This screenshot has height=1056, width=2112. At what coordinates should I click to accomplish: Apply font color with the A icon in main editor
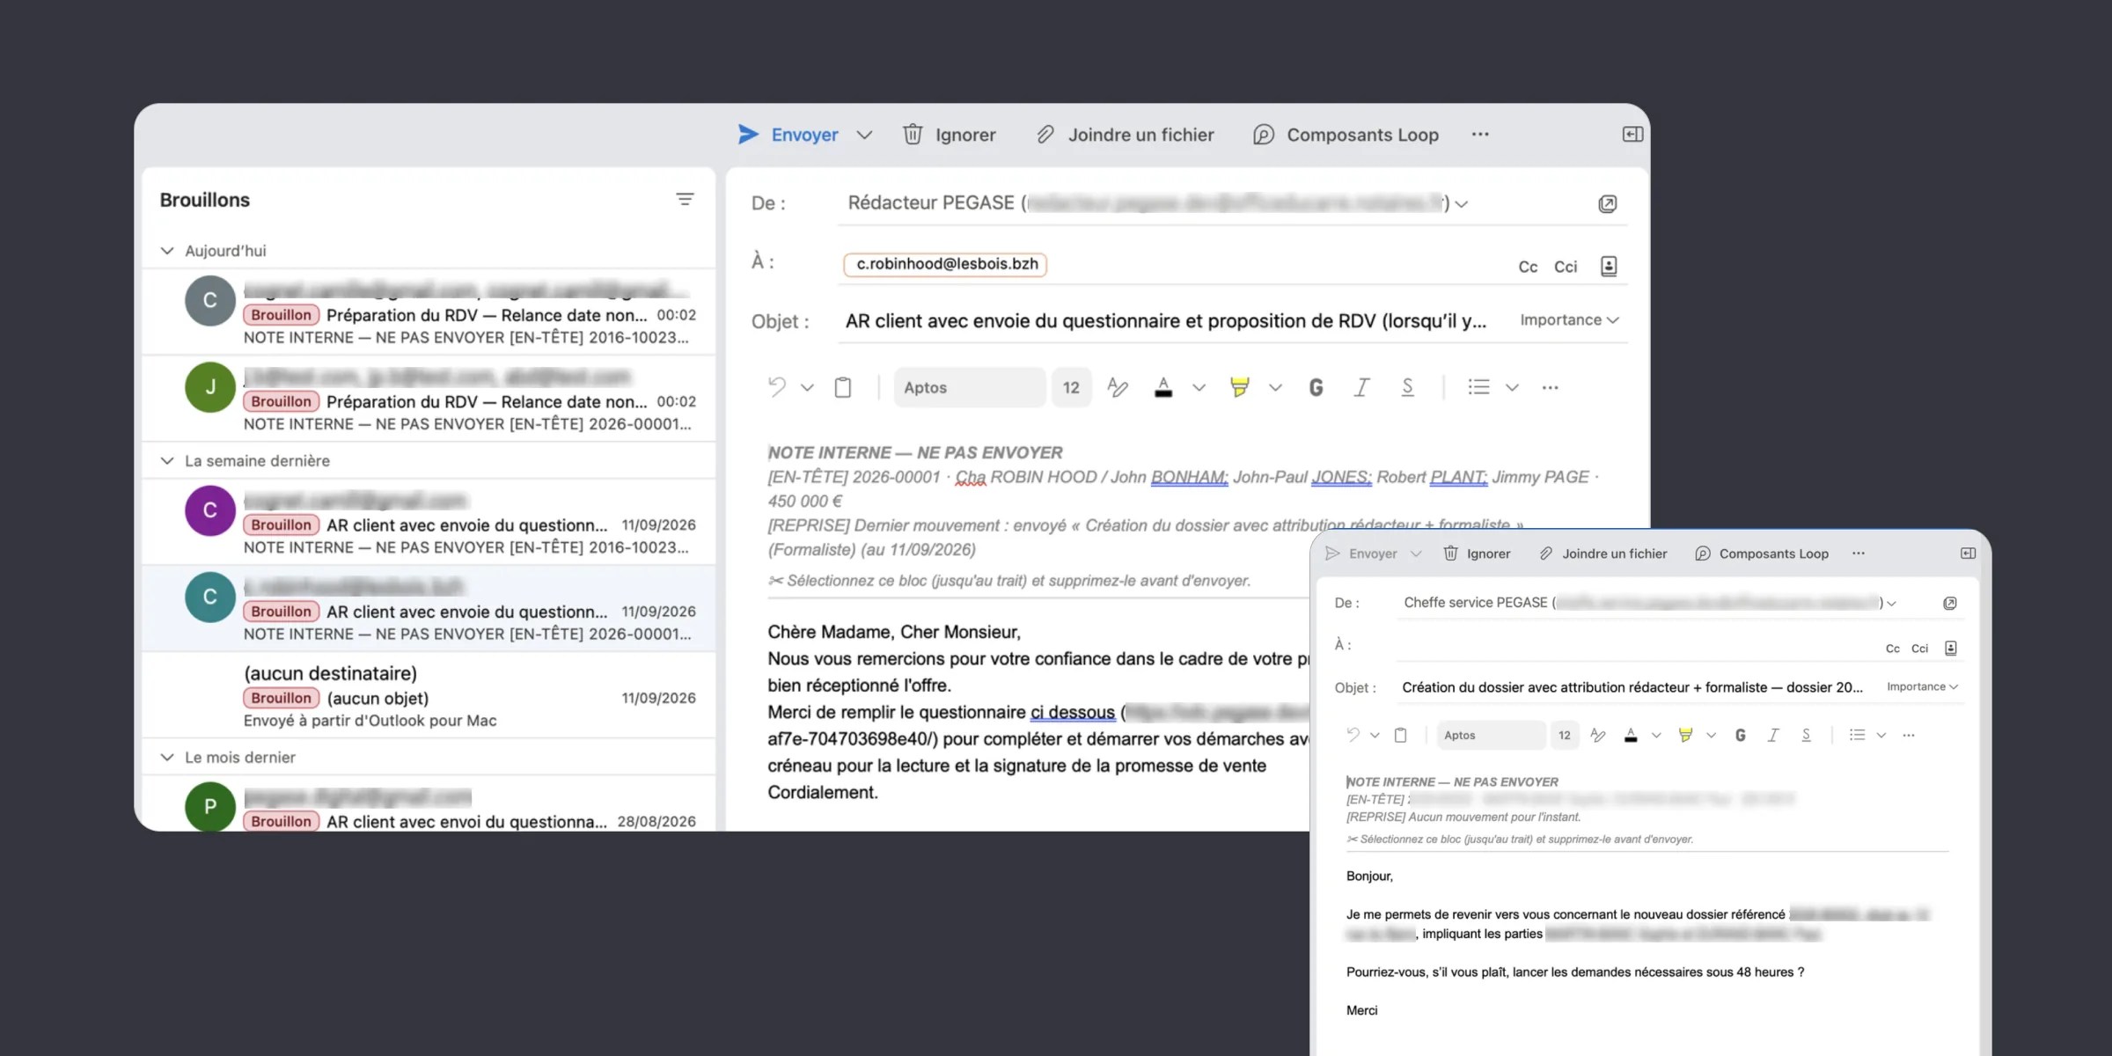point(1163,387)
